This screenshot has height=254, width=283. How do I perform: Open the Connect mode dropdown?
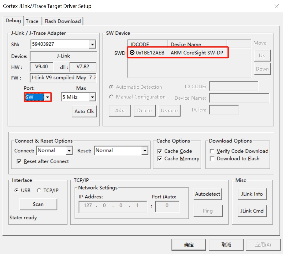pos(69,151)
